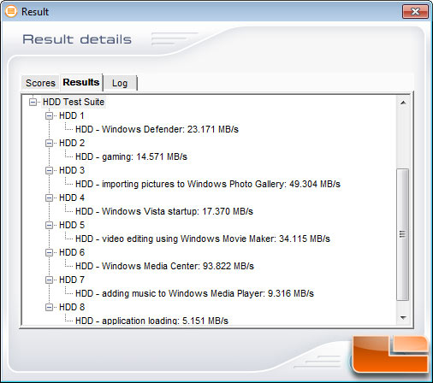Select the Windows Media Center result
This screenshot has height=383, width=433.
click(x=164, y=266)
